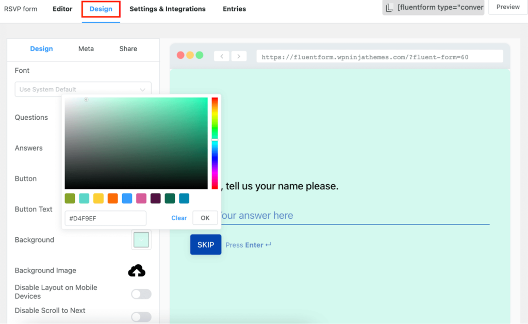Open Settings & Integrations
This screenshot has height=324, width=528.
[167, 9]
